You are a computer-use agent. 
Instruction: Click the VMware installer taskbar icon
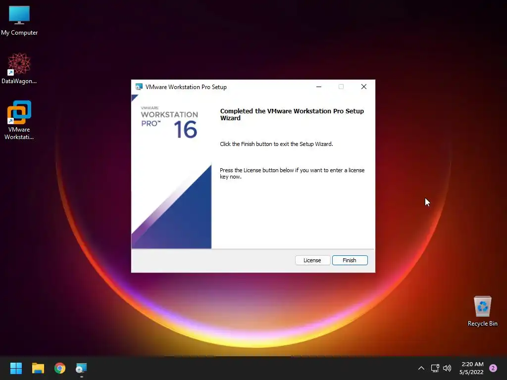(x=82, y=368)
